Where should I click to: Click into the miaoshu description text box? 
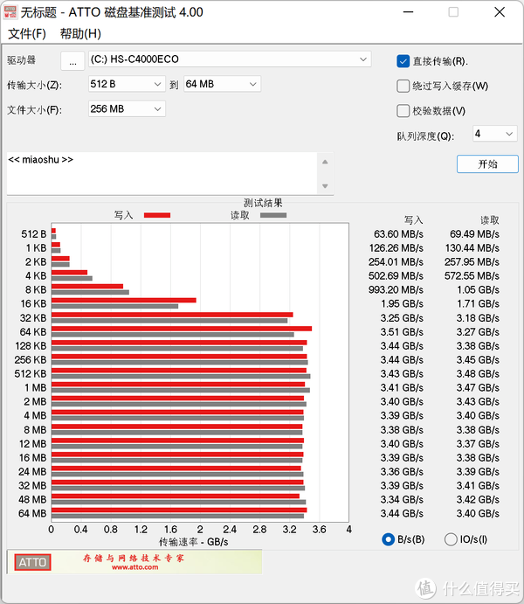[x=162, y=173]
